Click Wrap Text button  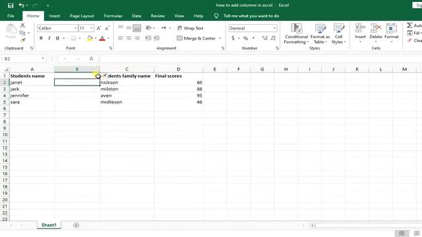191,28
